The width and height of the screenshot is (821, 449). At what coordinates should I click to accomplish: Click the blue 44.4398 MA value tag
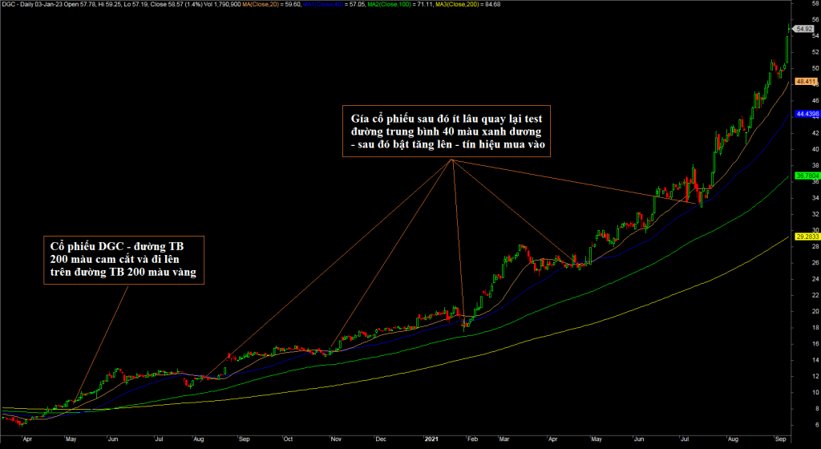[x=807, y=114]
